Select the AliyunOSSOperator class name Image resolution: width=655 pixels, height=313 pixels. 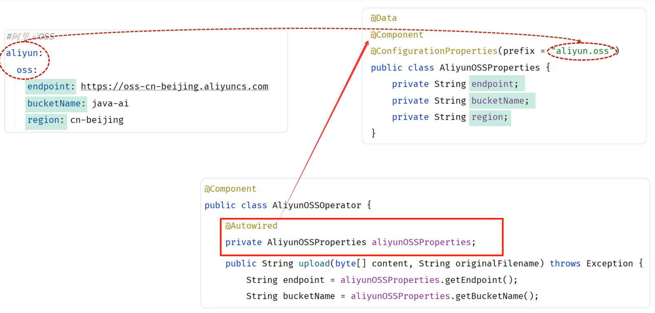[x=316, y=206]
